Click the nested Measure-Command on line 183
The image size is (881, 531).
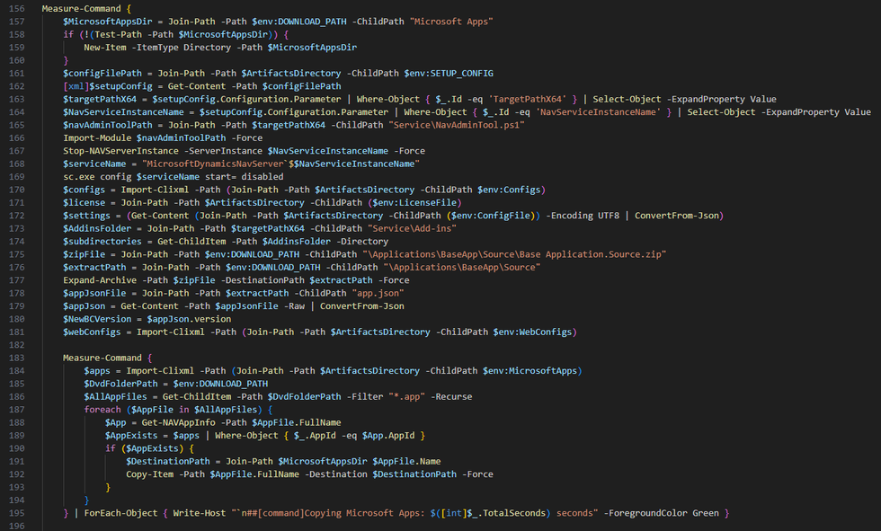102,358
